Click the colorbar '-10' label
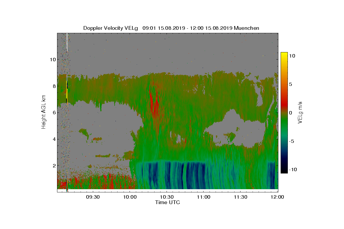The image size is (344, 229). tap(292, 169)
